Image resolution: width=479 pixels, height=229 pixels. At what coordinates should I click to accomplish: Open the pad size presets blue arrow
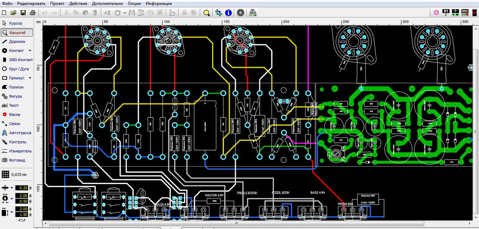tap(12, 198)
